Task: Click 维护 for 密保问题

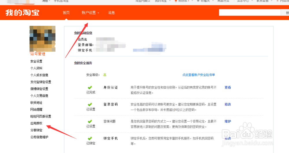Action: click(x=228, y=121)
